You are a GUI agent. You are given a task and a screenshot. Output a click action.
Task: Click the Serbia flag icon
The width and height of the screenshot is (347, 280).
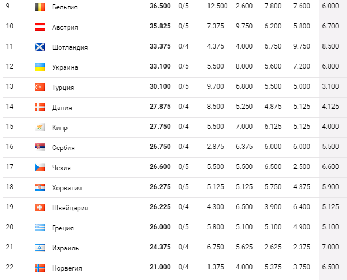point(39,148)
